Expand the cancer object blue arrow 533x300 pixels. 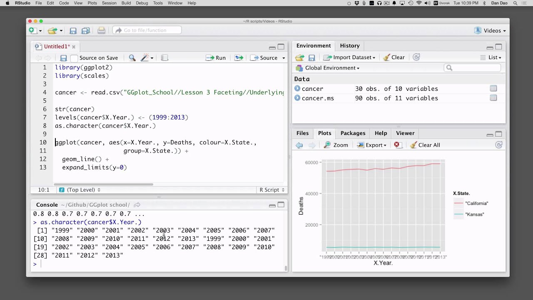click(x=297, y=88)
